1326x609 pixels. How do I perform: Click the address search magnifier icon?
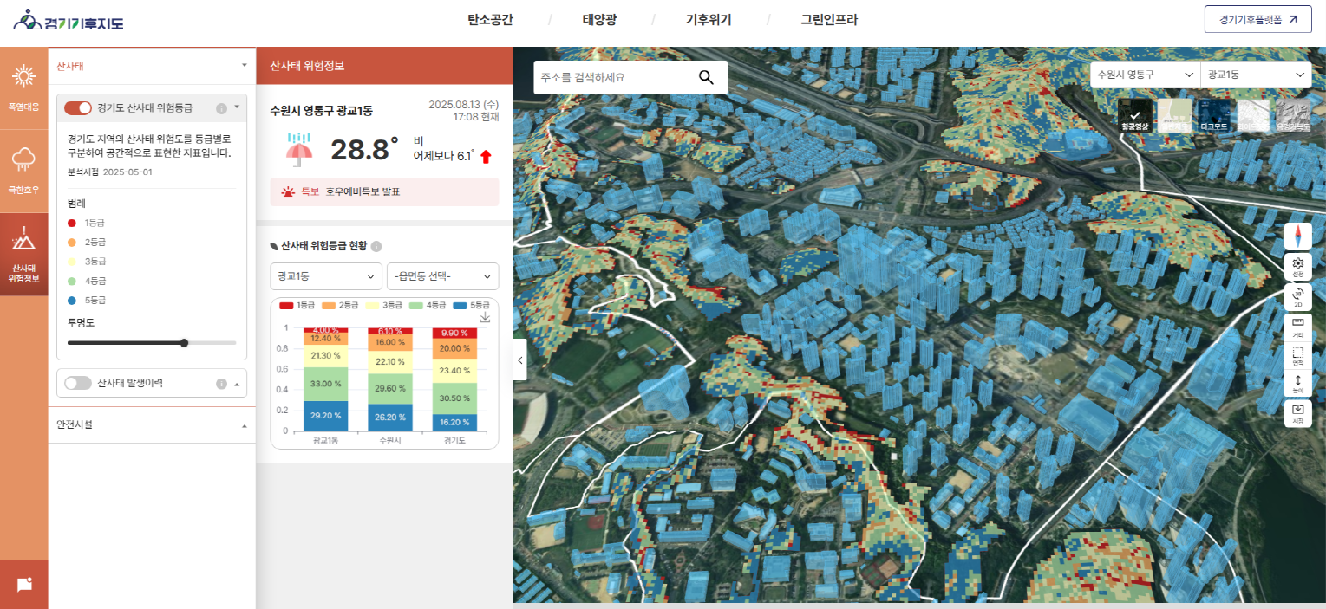(706, 78)
